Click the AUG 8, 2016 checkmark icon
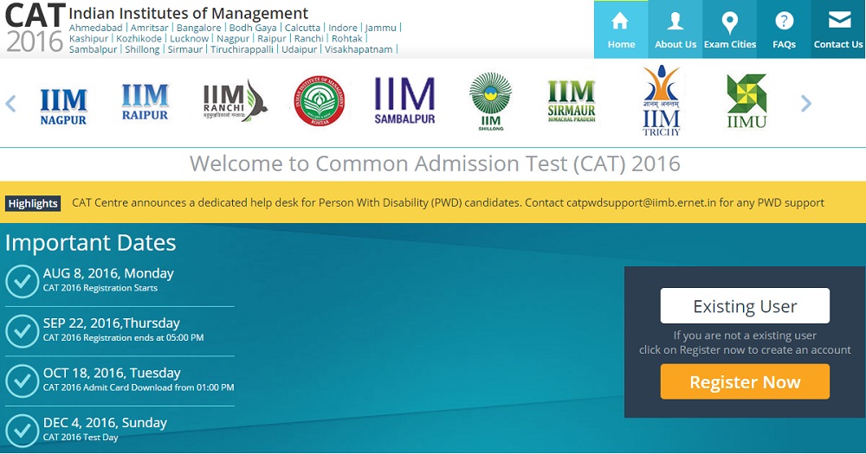 [x=23, y=281]
